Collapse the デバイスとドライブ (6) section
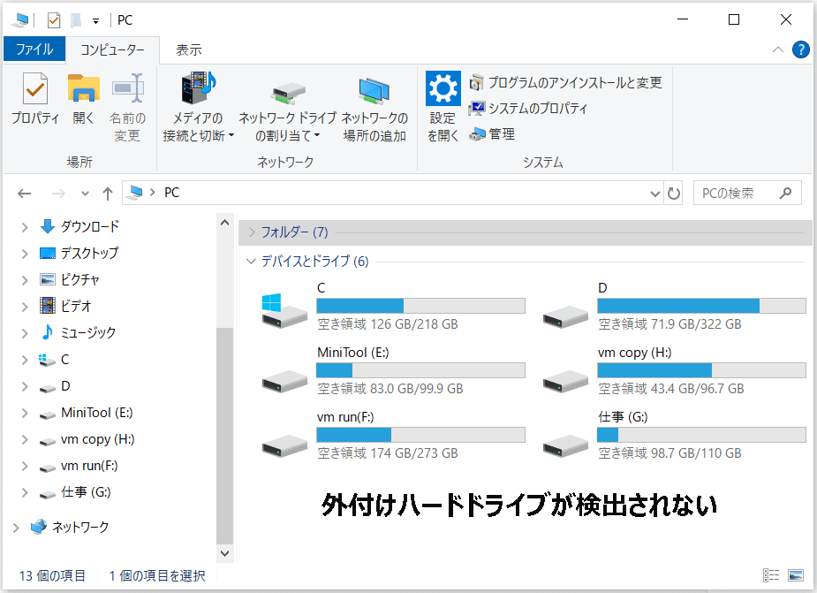Image resolution: width=817 pixels, height=593 pixels. click(x=251, y=262)
